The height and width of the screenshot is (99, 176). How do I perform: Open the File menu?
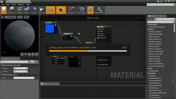point(2,4)
